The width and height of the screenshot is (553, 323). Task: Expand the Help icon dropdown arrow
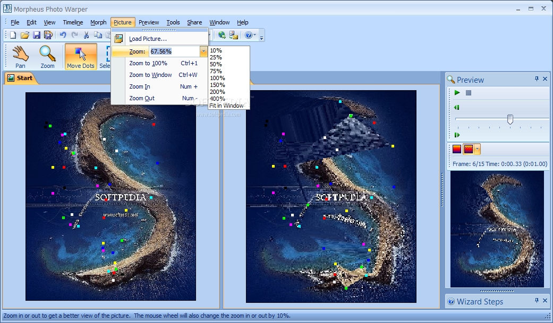click(254, 35)
